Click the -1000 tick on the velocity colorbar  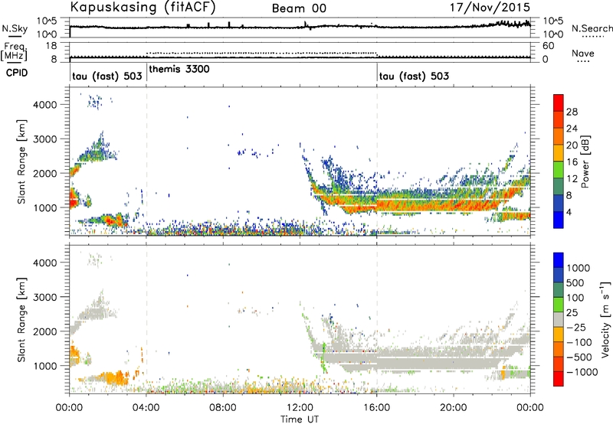[x=582, y=372]
